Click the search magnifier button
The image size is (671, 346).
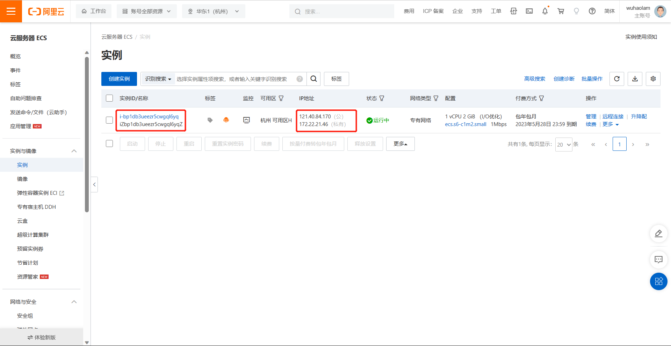click(313, 79)
